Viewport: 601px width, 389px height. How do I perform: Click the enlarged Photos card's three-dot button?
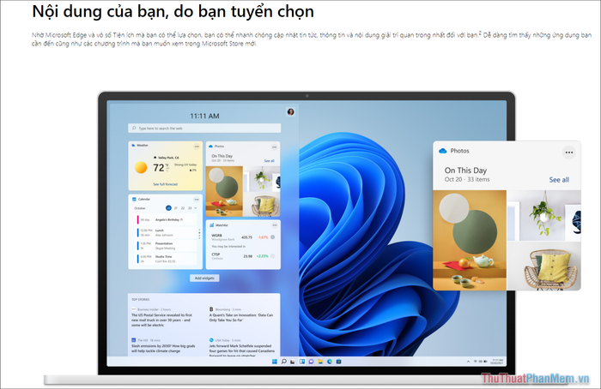pos(568,152)
